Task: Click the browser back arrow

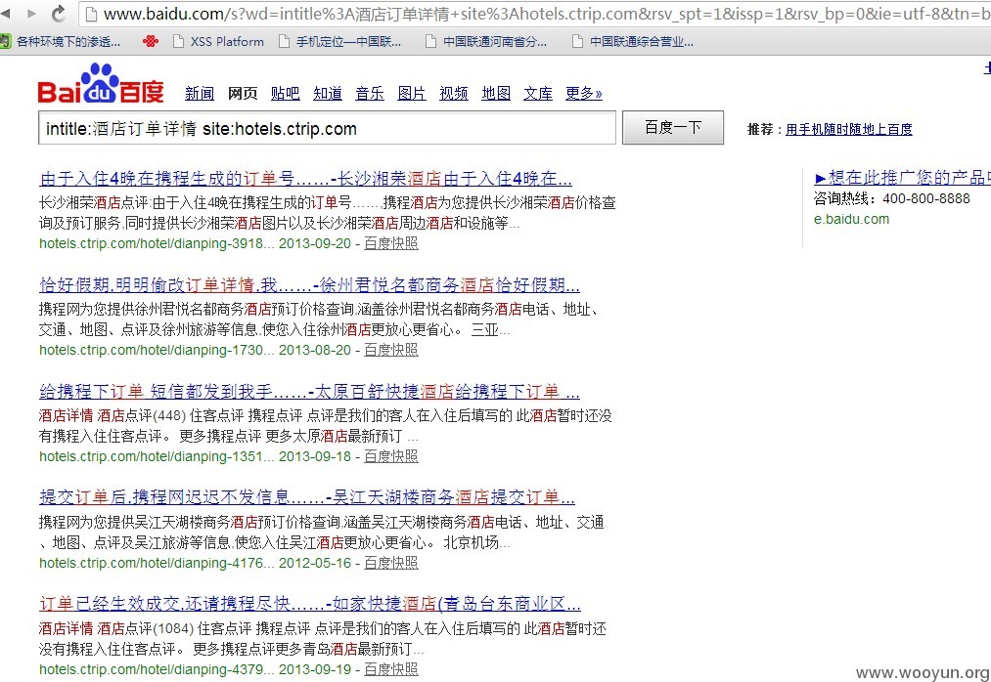Action: [5, 13]
